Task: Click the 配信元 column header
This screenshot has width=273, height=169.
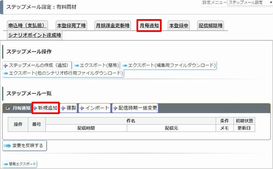Action: pos(171,128)
